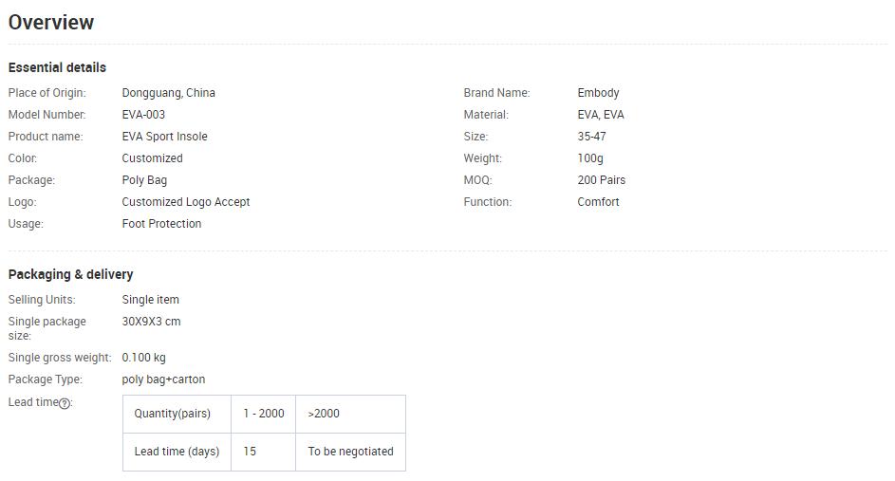Click the EVA Sport Insole product name
This screenshot has height=481, width=895.
(x=164, y=137)
